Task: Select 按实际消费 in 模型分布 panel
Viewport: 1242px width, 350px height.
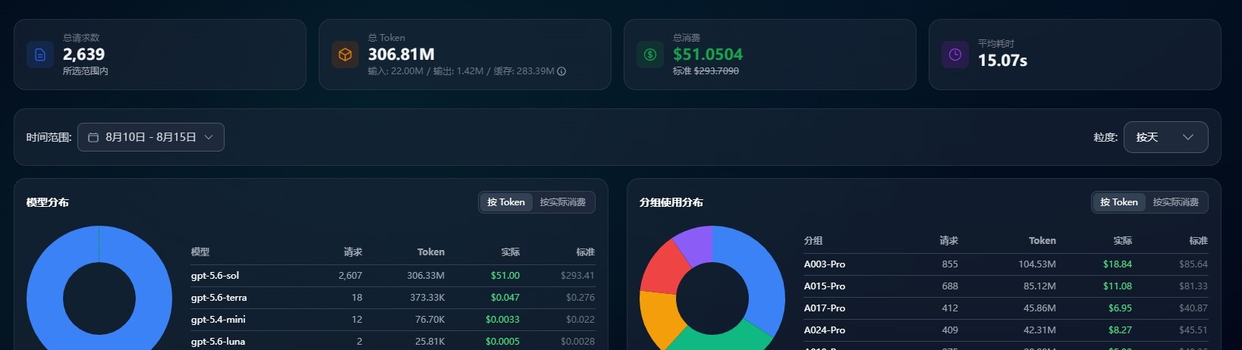Action: click(562, 202)
